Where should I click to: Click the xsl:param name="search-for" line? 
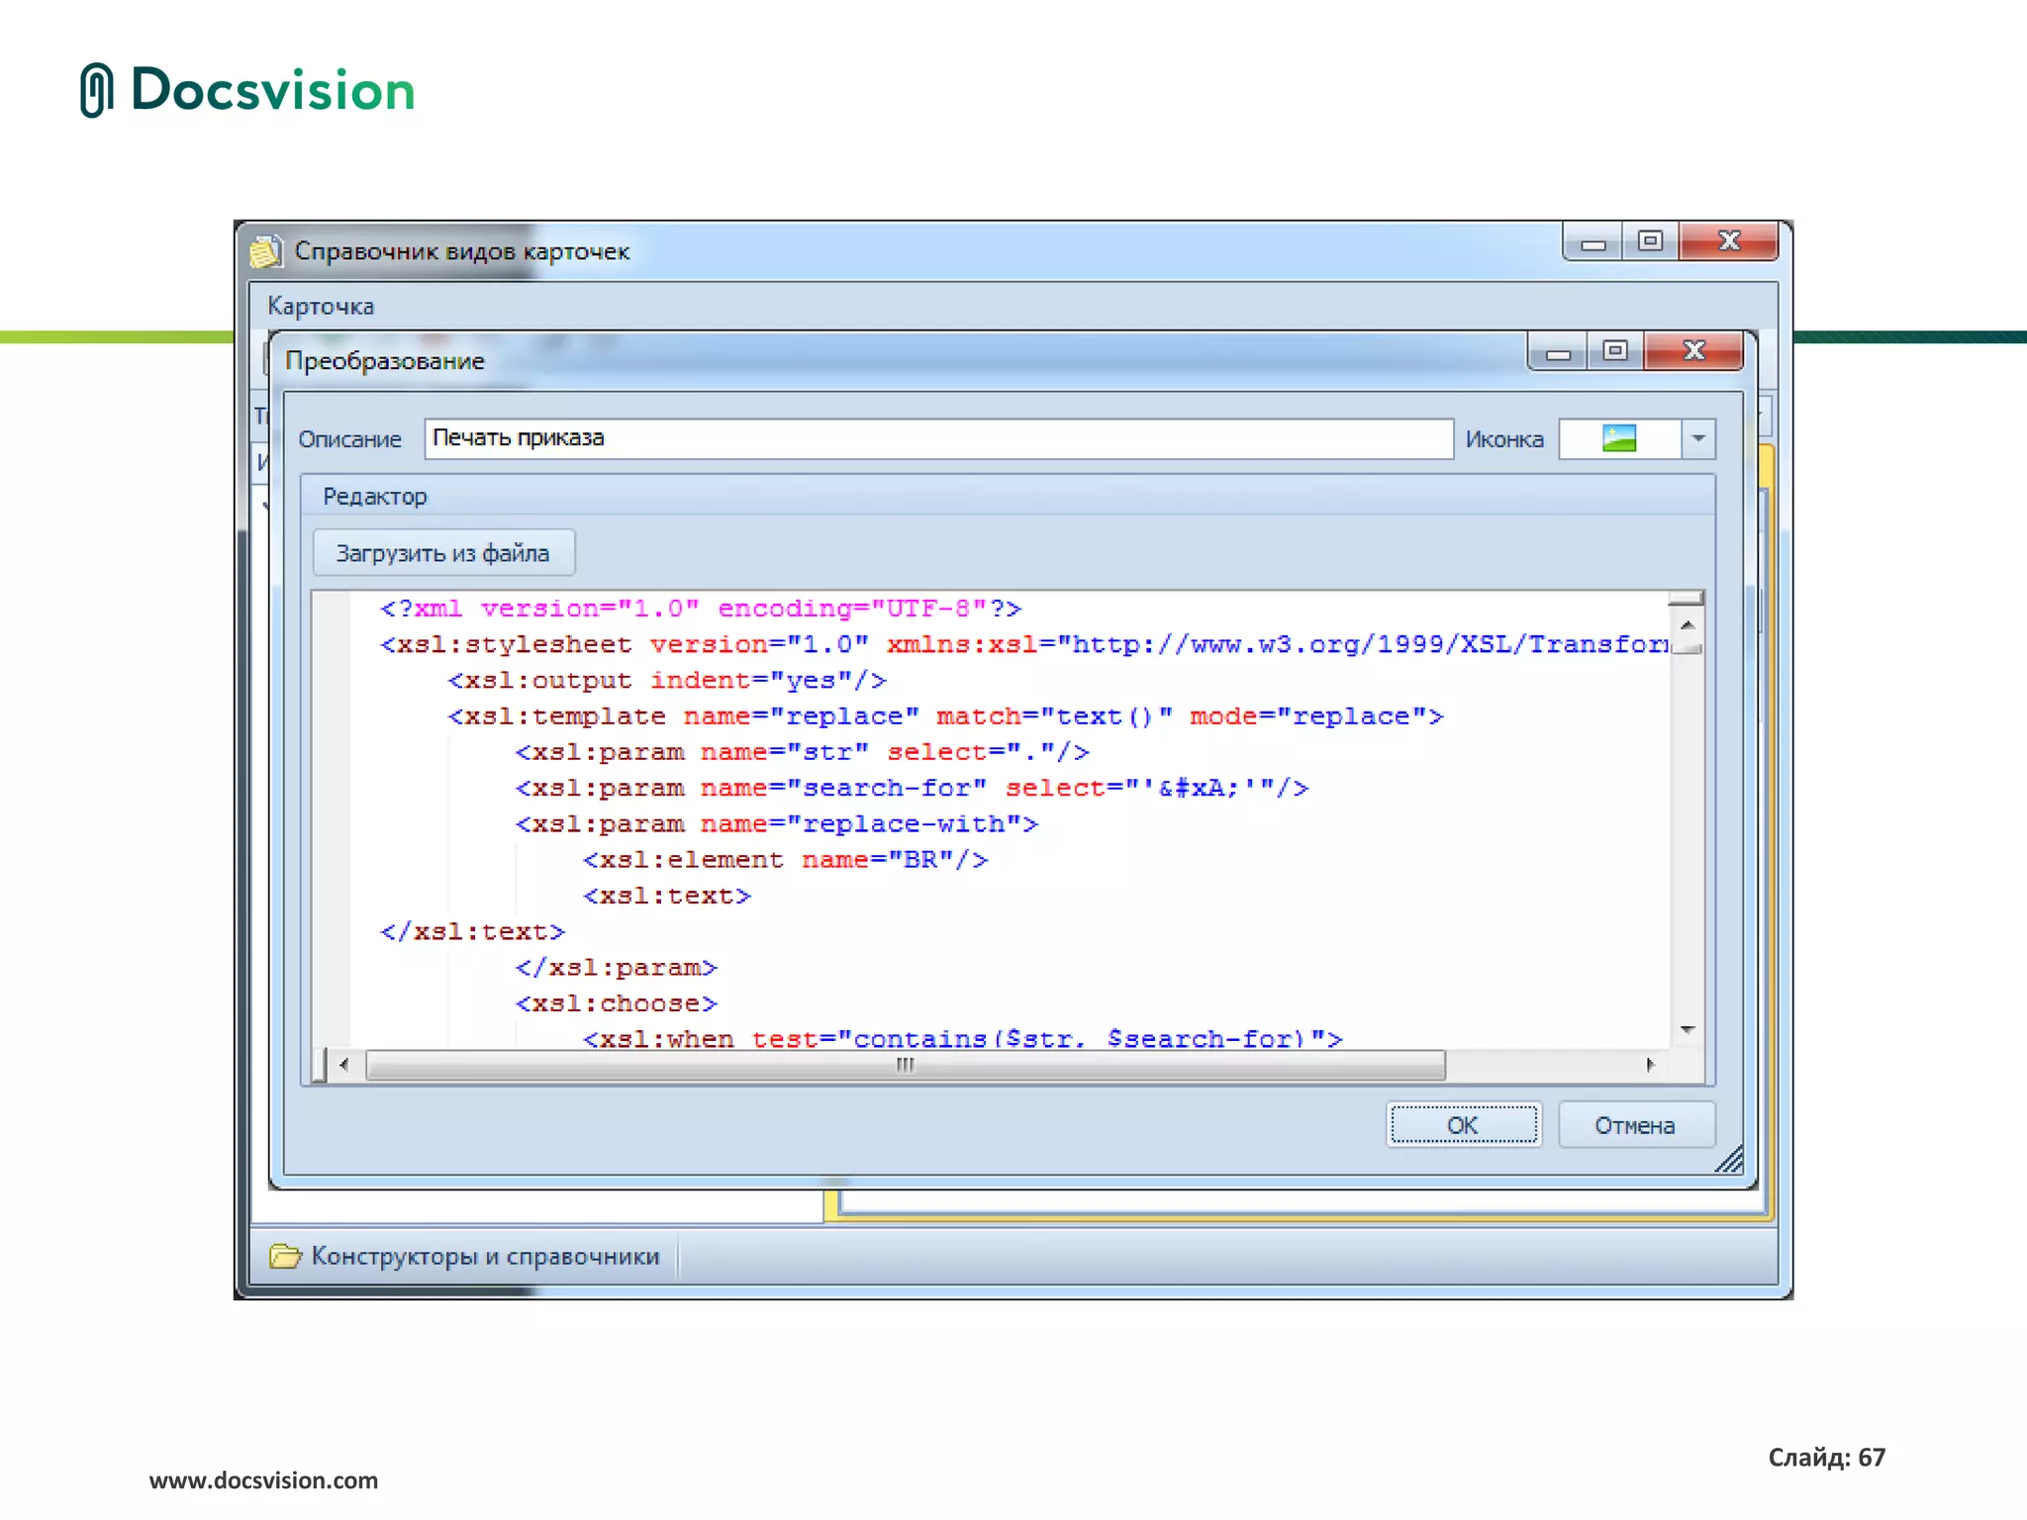click(913, 788)
